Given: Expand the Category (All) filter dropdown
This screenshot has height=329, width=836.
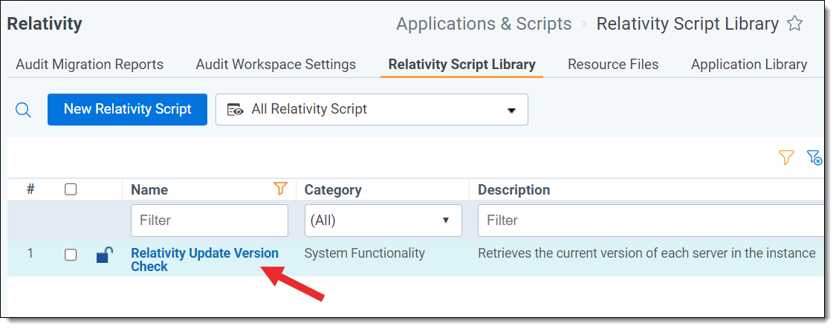Looking at the screenshot, I should (x=383, y=221).
